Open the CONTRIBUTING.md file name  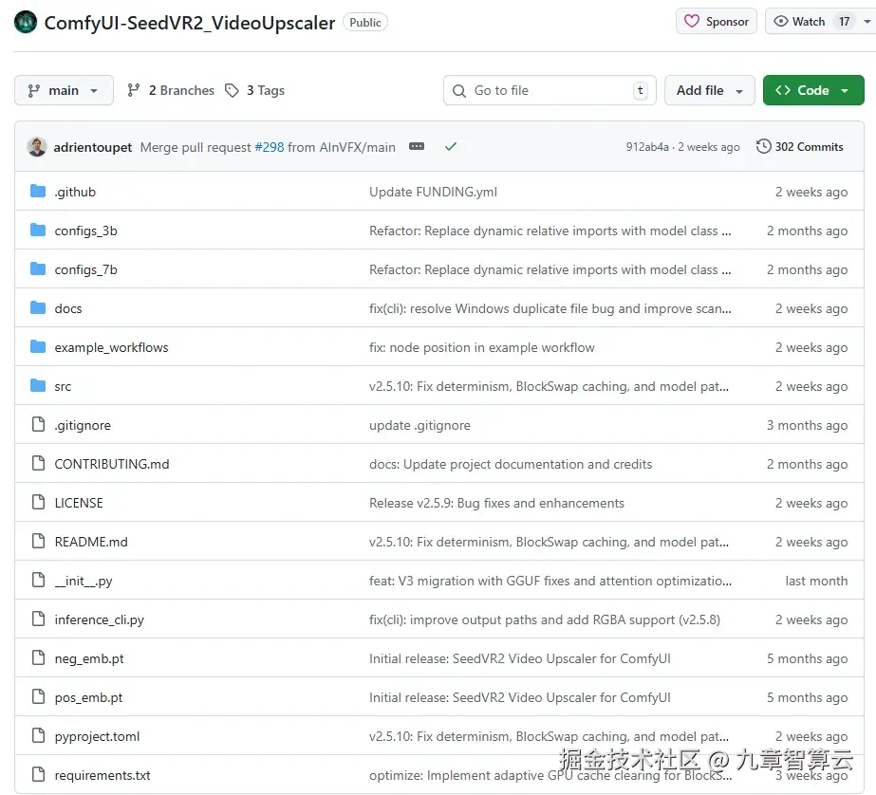[x=112, y=465]
